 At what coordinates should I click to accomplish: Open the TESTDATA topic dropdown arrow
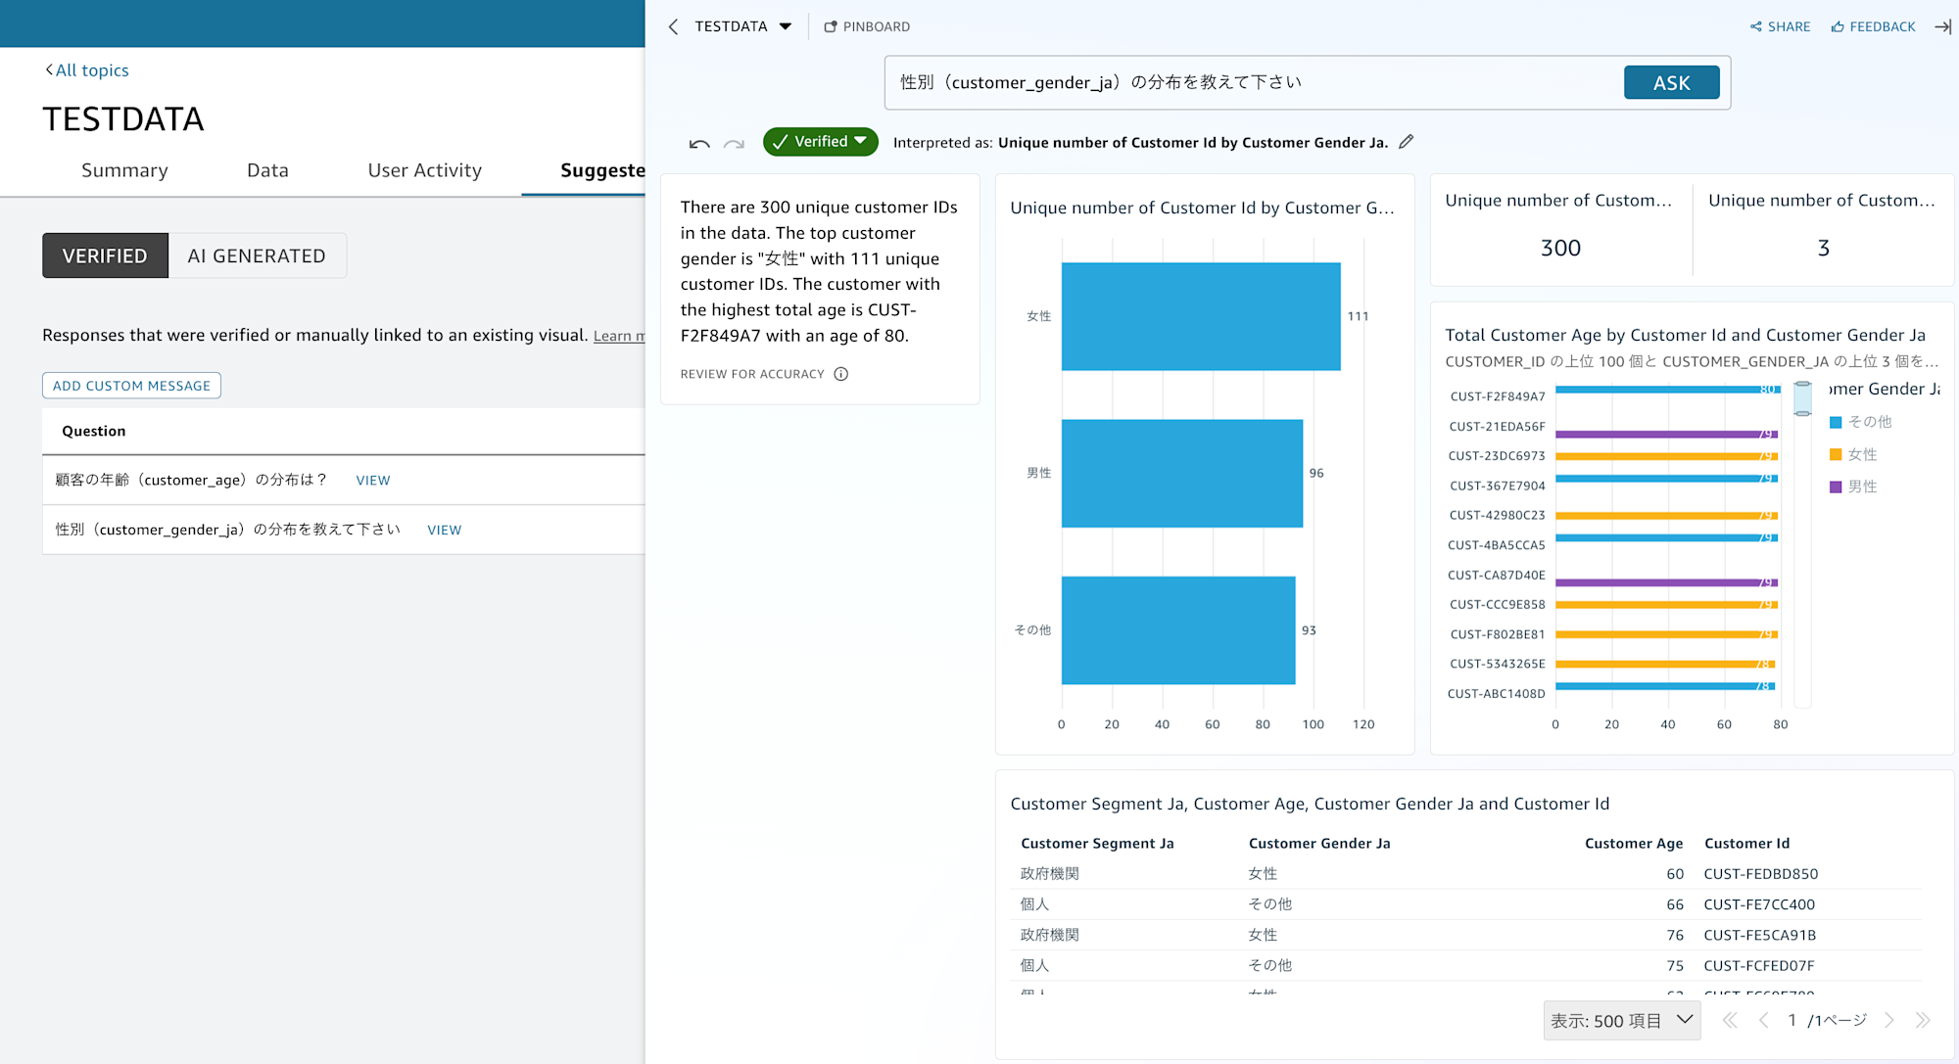click(x=786, y=26)
